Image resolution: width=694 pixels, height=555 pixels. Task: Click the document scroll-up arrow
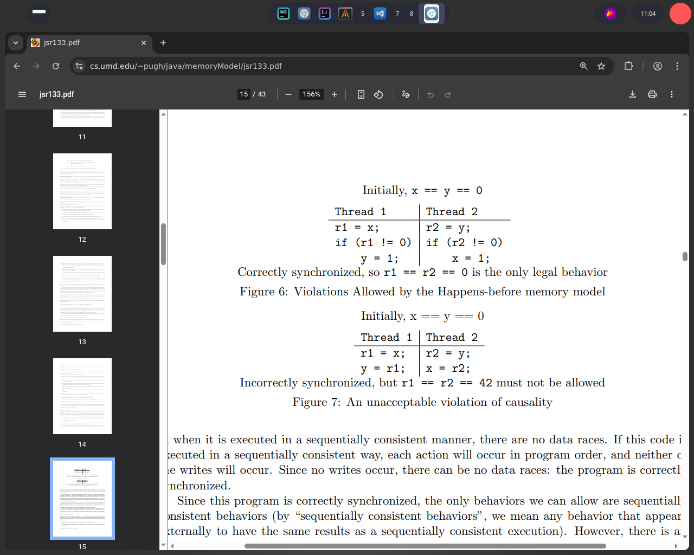(685, 114)
